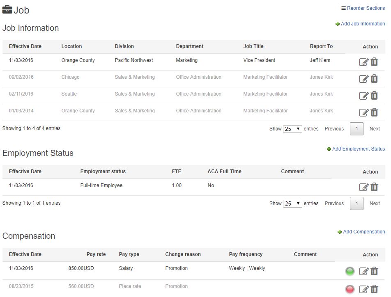Open the Job Information entries-per-page dropdown

click(292, 129)
